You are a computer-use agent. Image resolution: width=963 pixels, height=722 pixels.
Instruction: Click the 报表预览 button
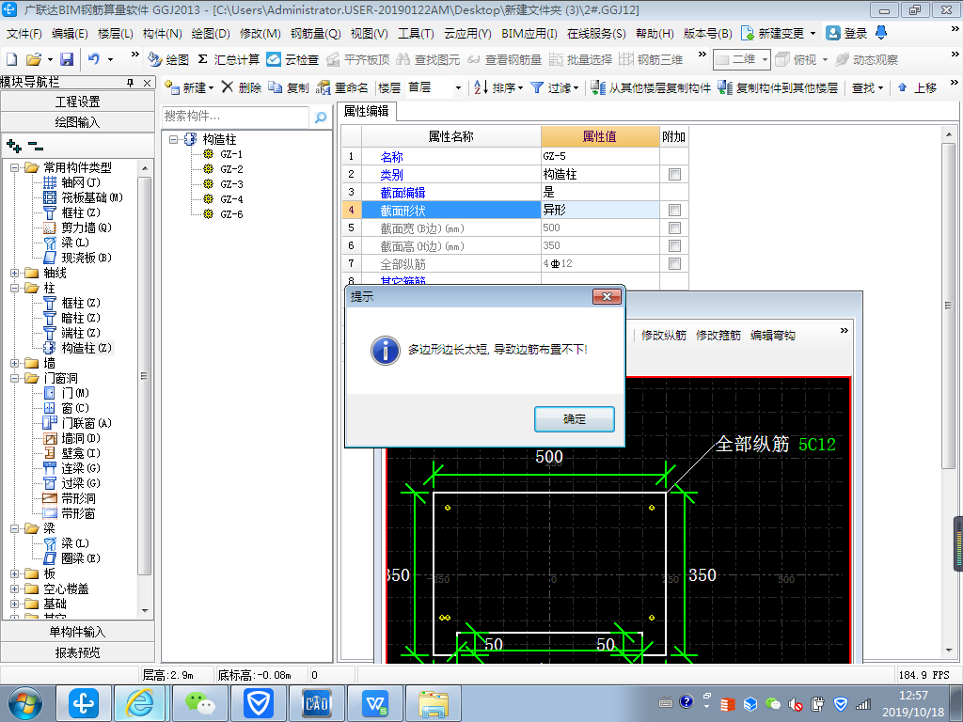[77, 652]
